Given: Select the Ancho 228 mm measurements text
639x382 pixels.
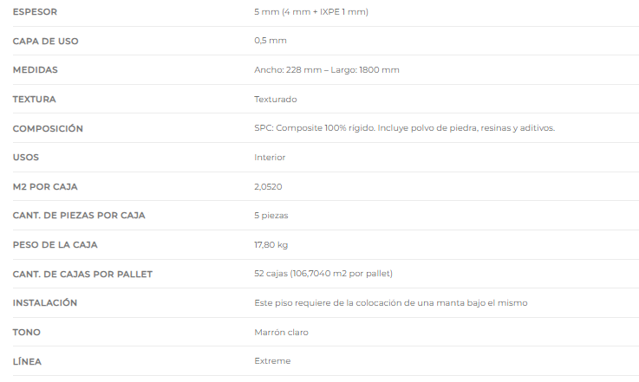Looking at the screenshot, I should 326,70.
